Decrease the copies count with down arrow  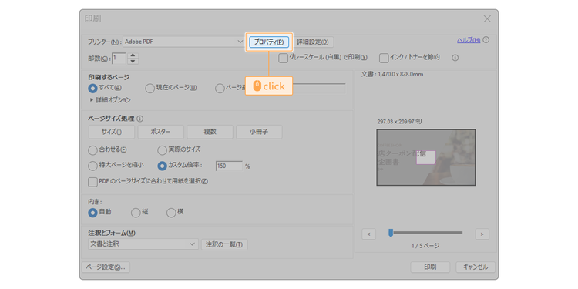coord(133,61)
